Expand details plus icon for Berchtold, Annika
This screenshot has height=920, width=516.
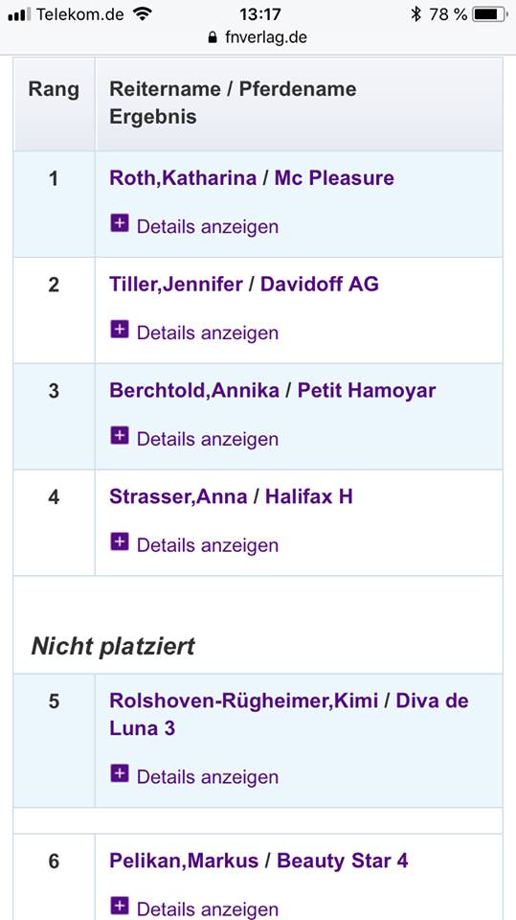coord(119,436)
